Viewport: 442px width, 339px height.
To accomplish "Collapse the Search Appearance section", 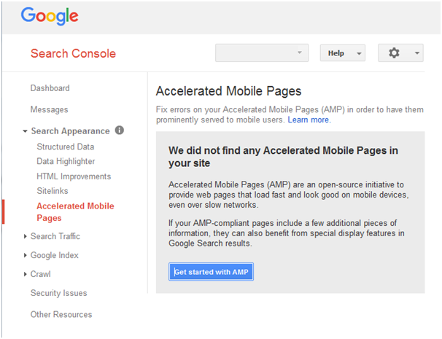I will pos(25,131).
